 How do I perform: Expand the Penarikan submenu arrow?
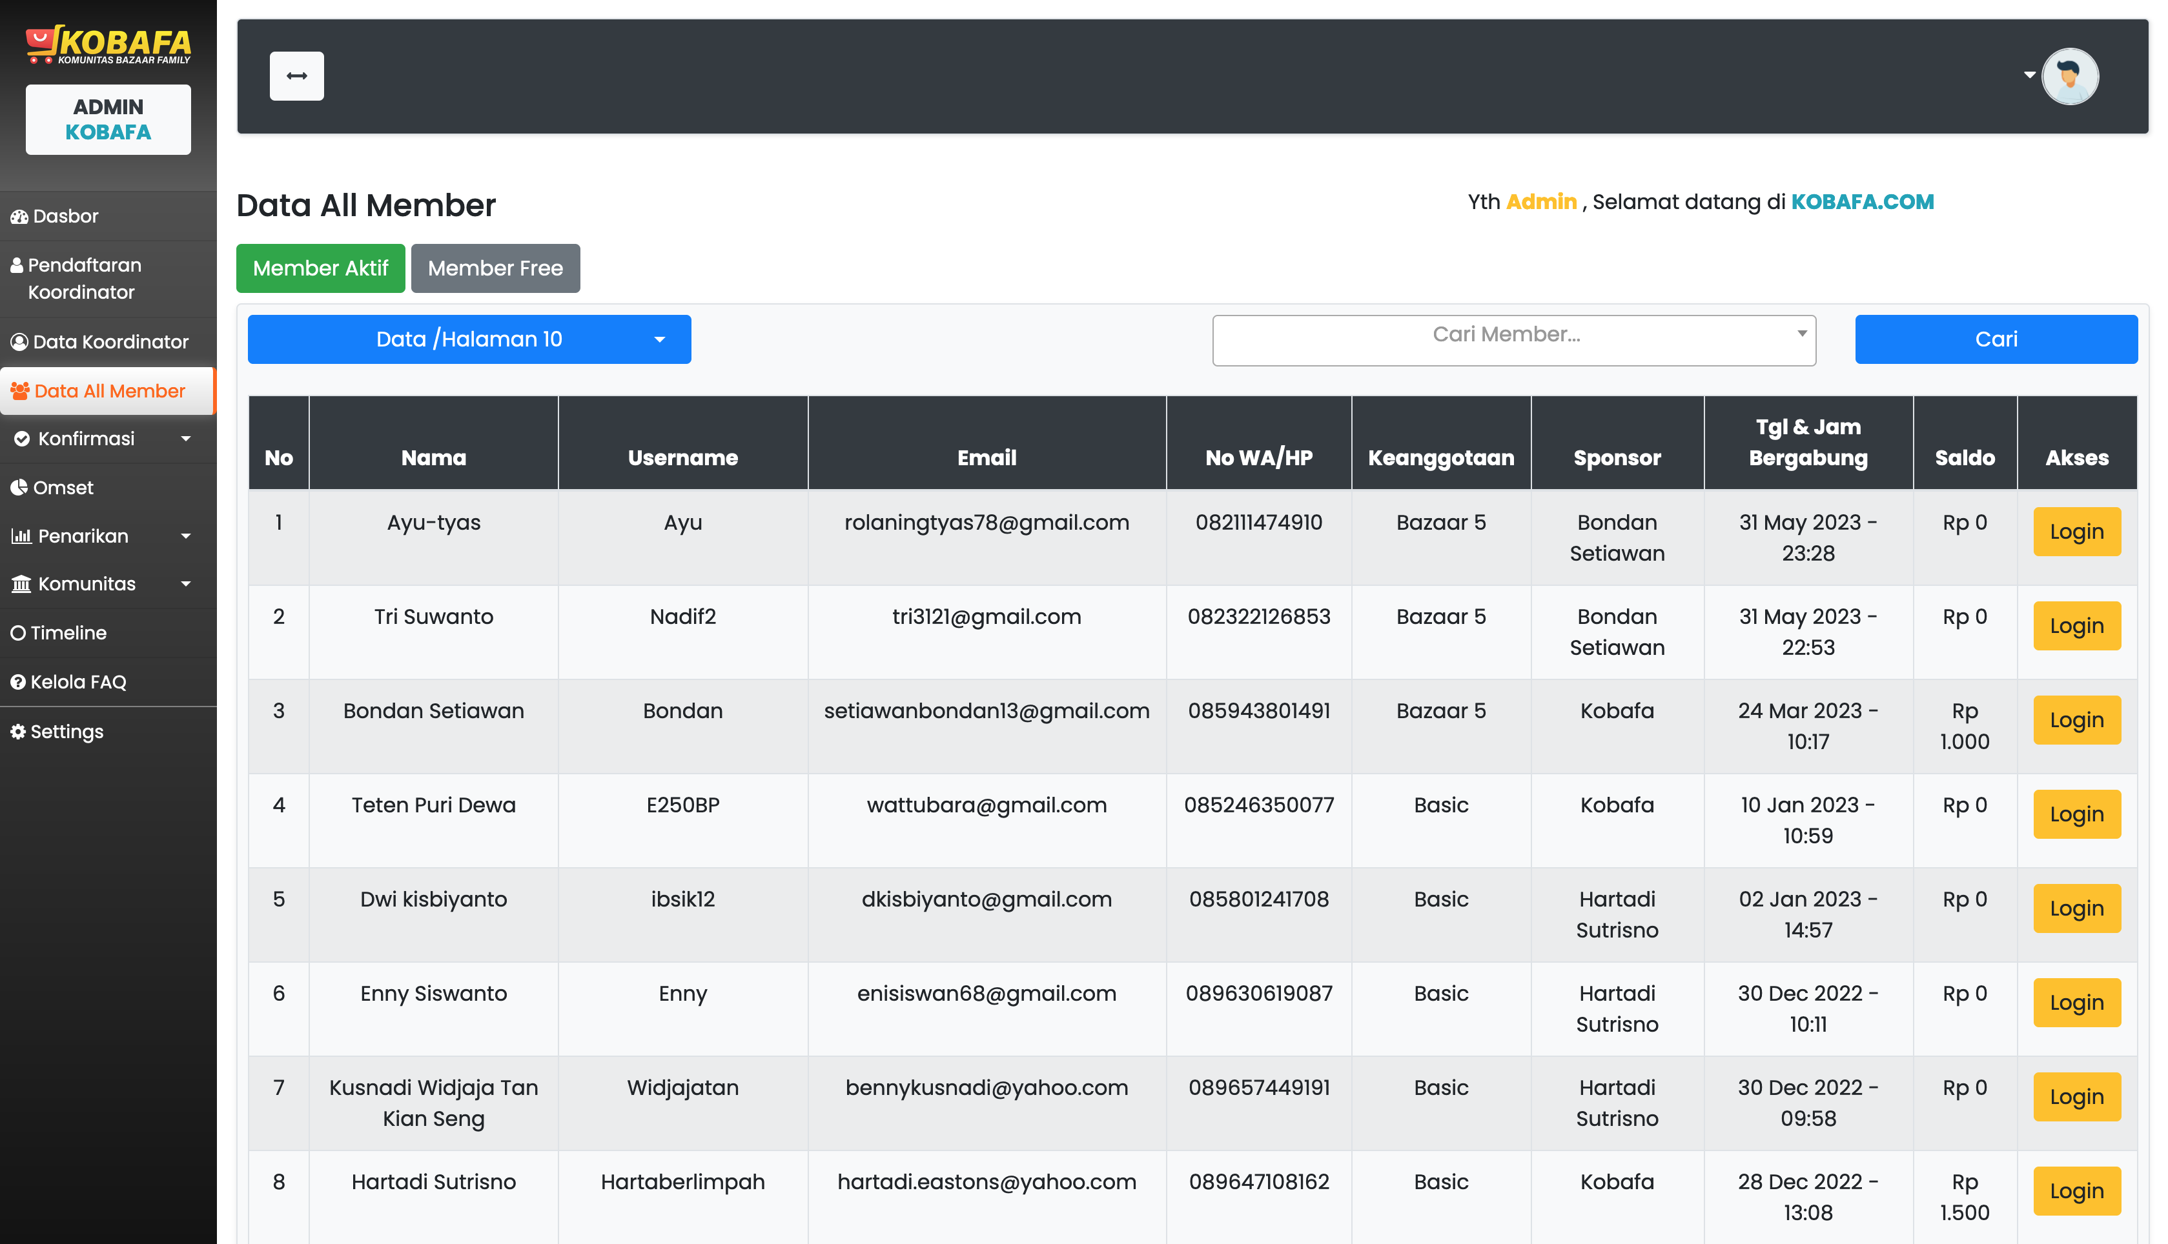[185, 537]
